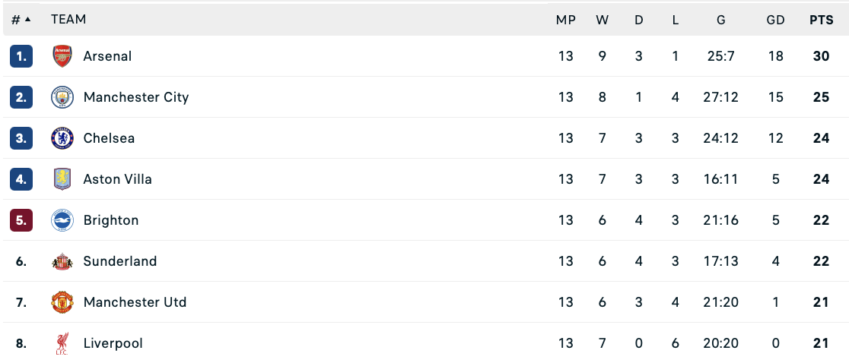This screenshot has width=849, height=363.
Task: Sort table by rank using # arrow
Action: pyautogui.click(x=21, y=20)
